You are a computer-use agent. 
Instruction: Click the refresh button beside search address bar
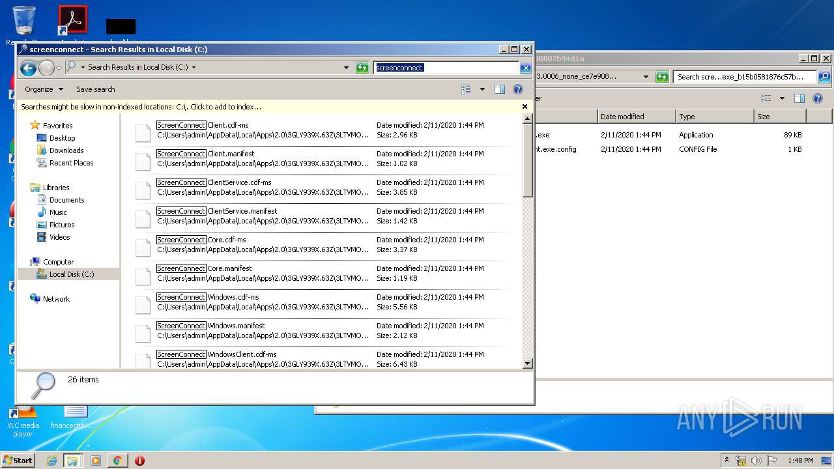pos(362,67)
